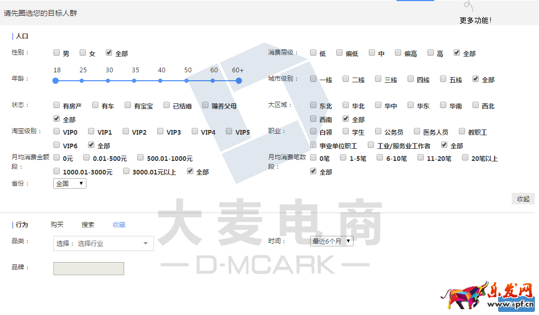Enable the VIP6 checkbox
Viewport: 539px width, 315px height.
57,145
